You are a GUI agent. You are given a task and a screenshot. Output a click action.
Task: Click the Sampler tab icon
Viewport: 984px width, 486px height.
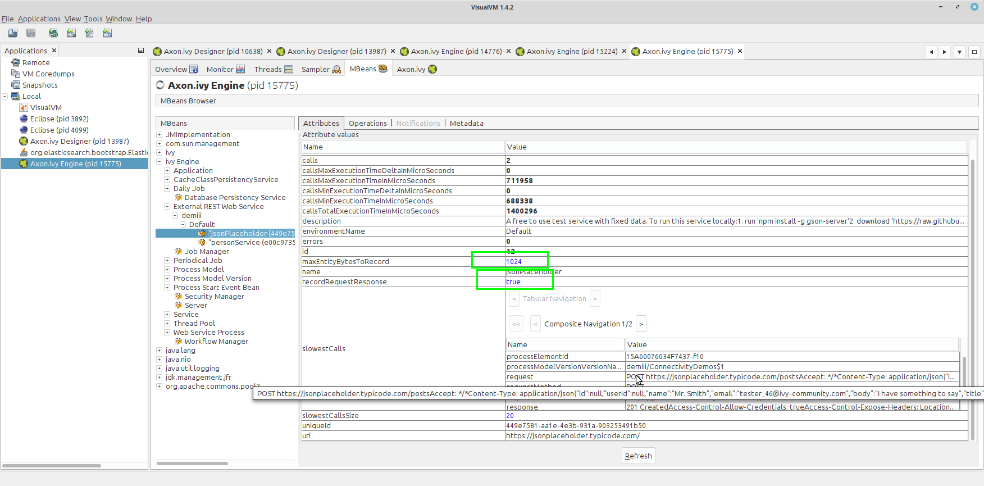pos(336,69)
